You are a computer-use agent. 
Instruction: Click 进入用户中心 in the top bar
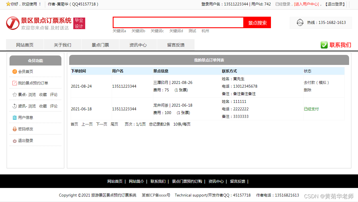coord(306,4)
